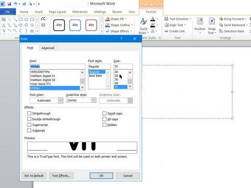Open WordArt Quick Styles
Viewport: 251px width, 188px height.
(x=144, y=26)
